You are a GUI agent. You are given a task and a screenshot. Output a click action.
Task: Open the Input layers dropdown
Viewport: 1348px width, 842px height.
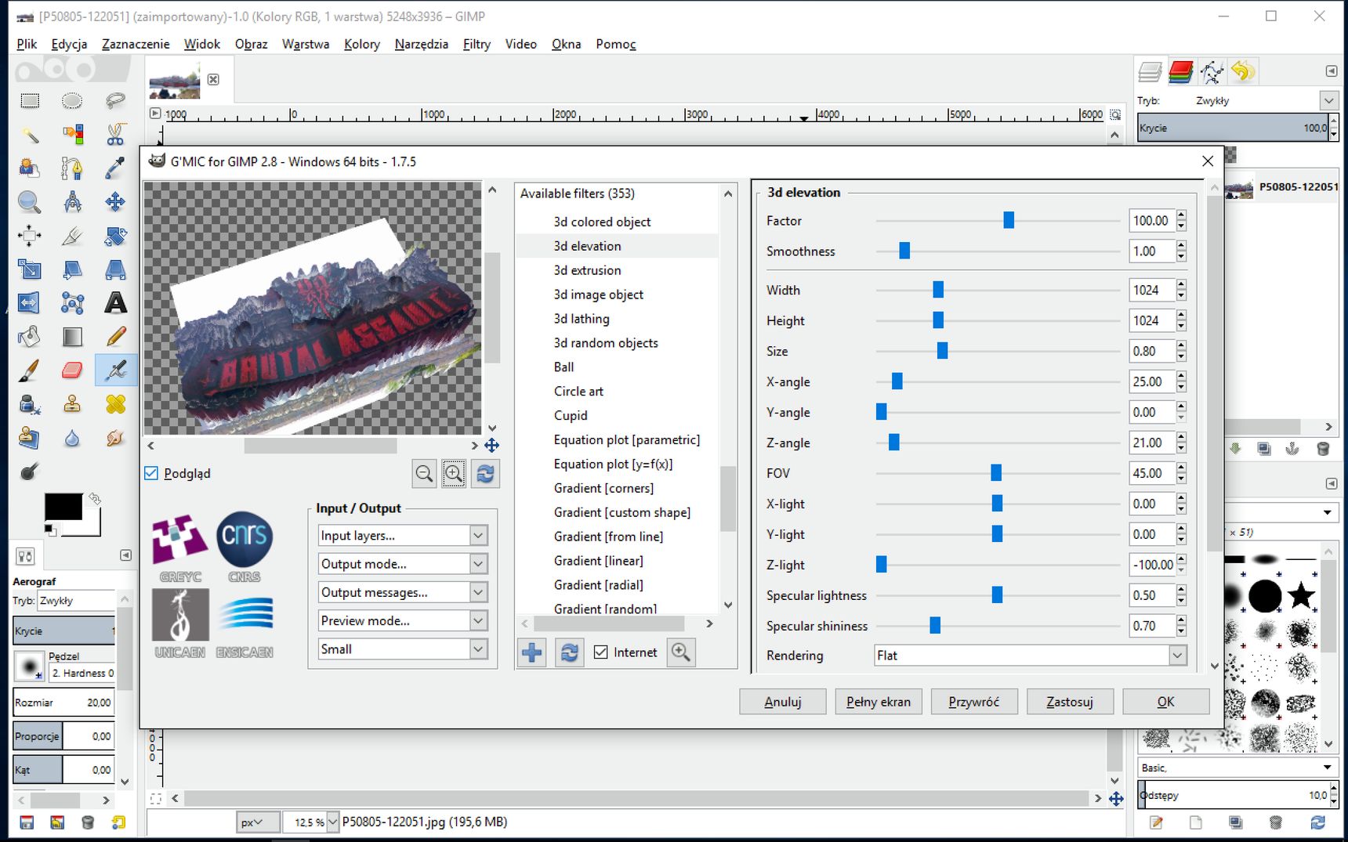pyautogui.click(x=403, y=535)
